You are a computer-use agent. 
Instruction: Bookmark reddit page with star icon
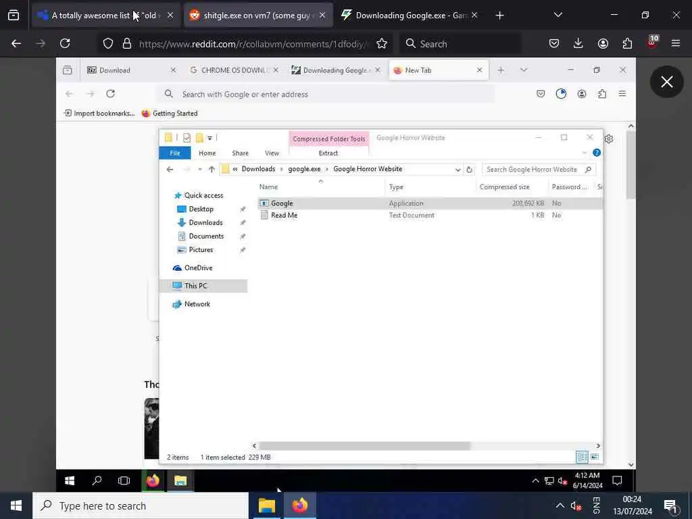point(382,43)
